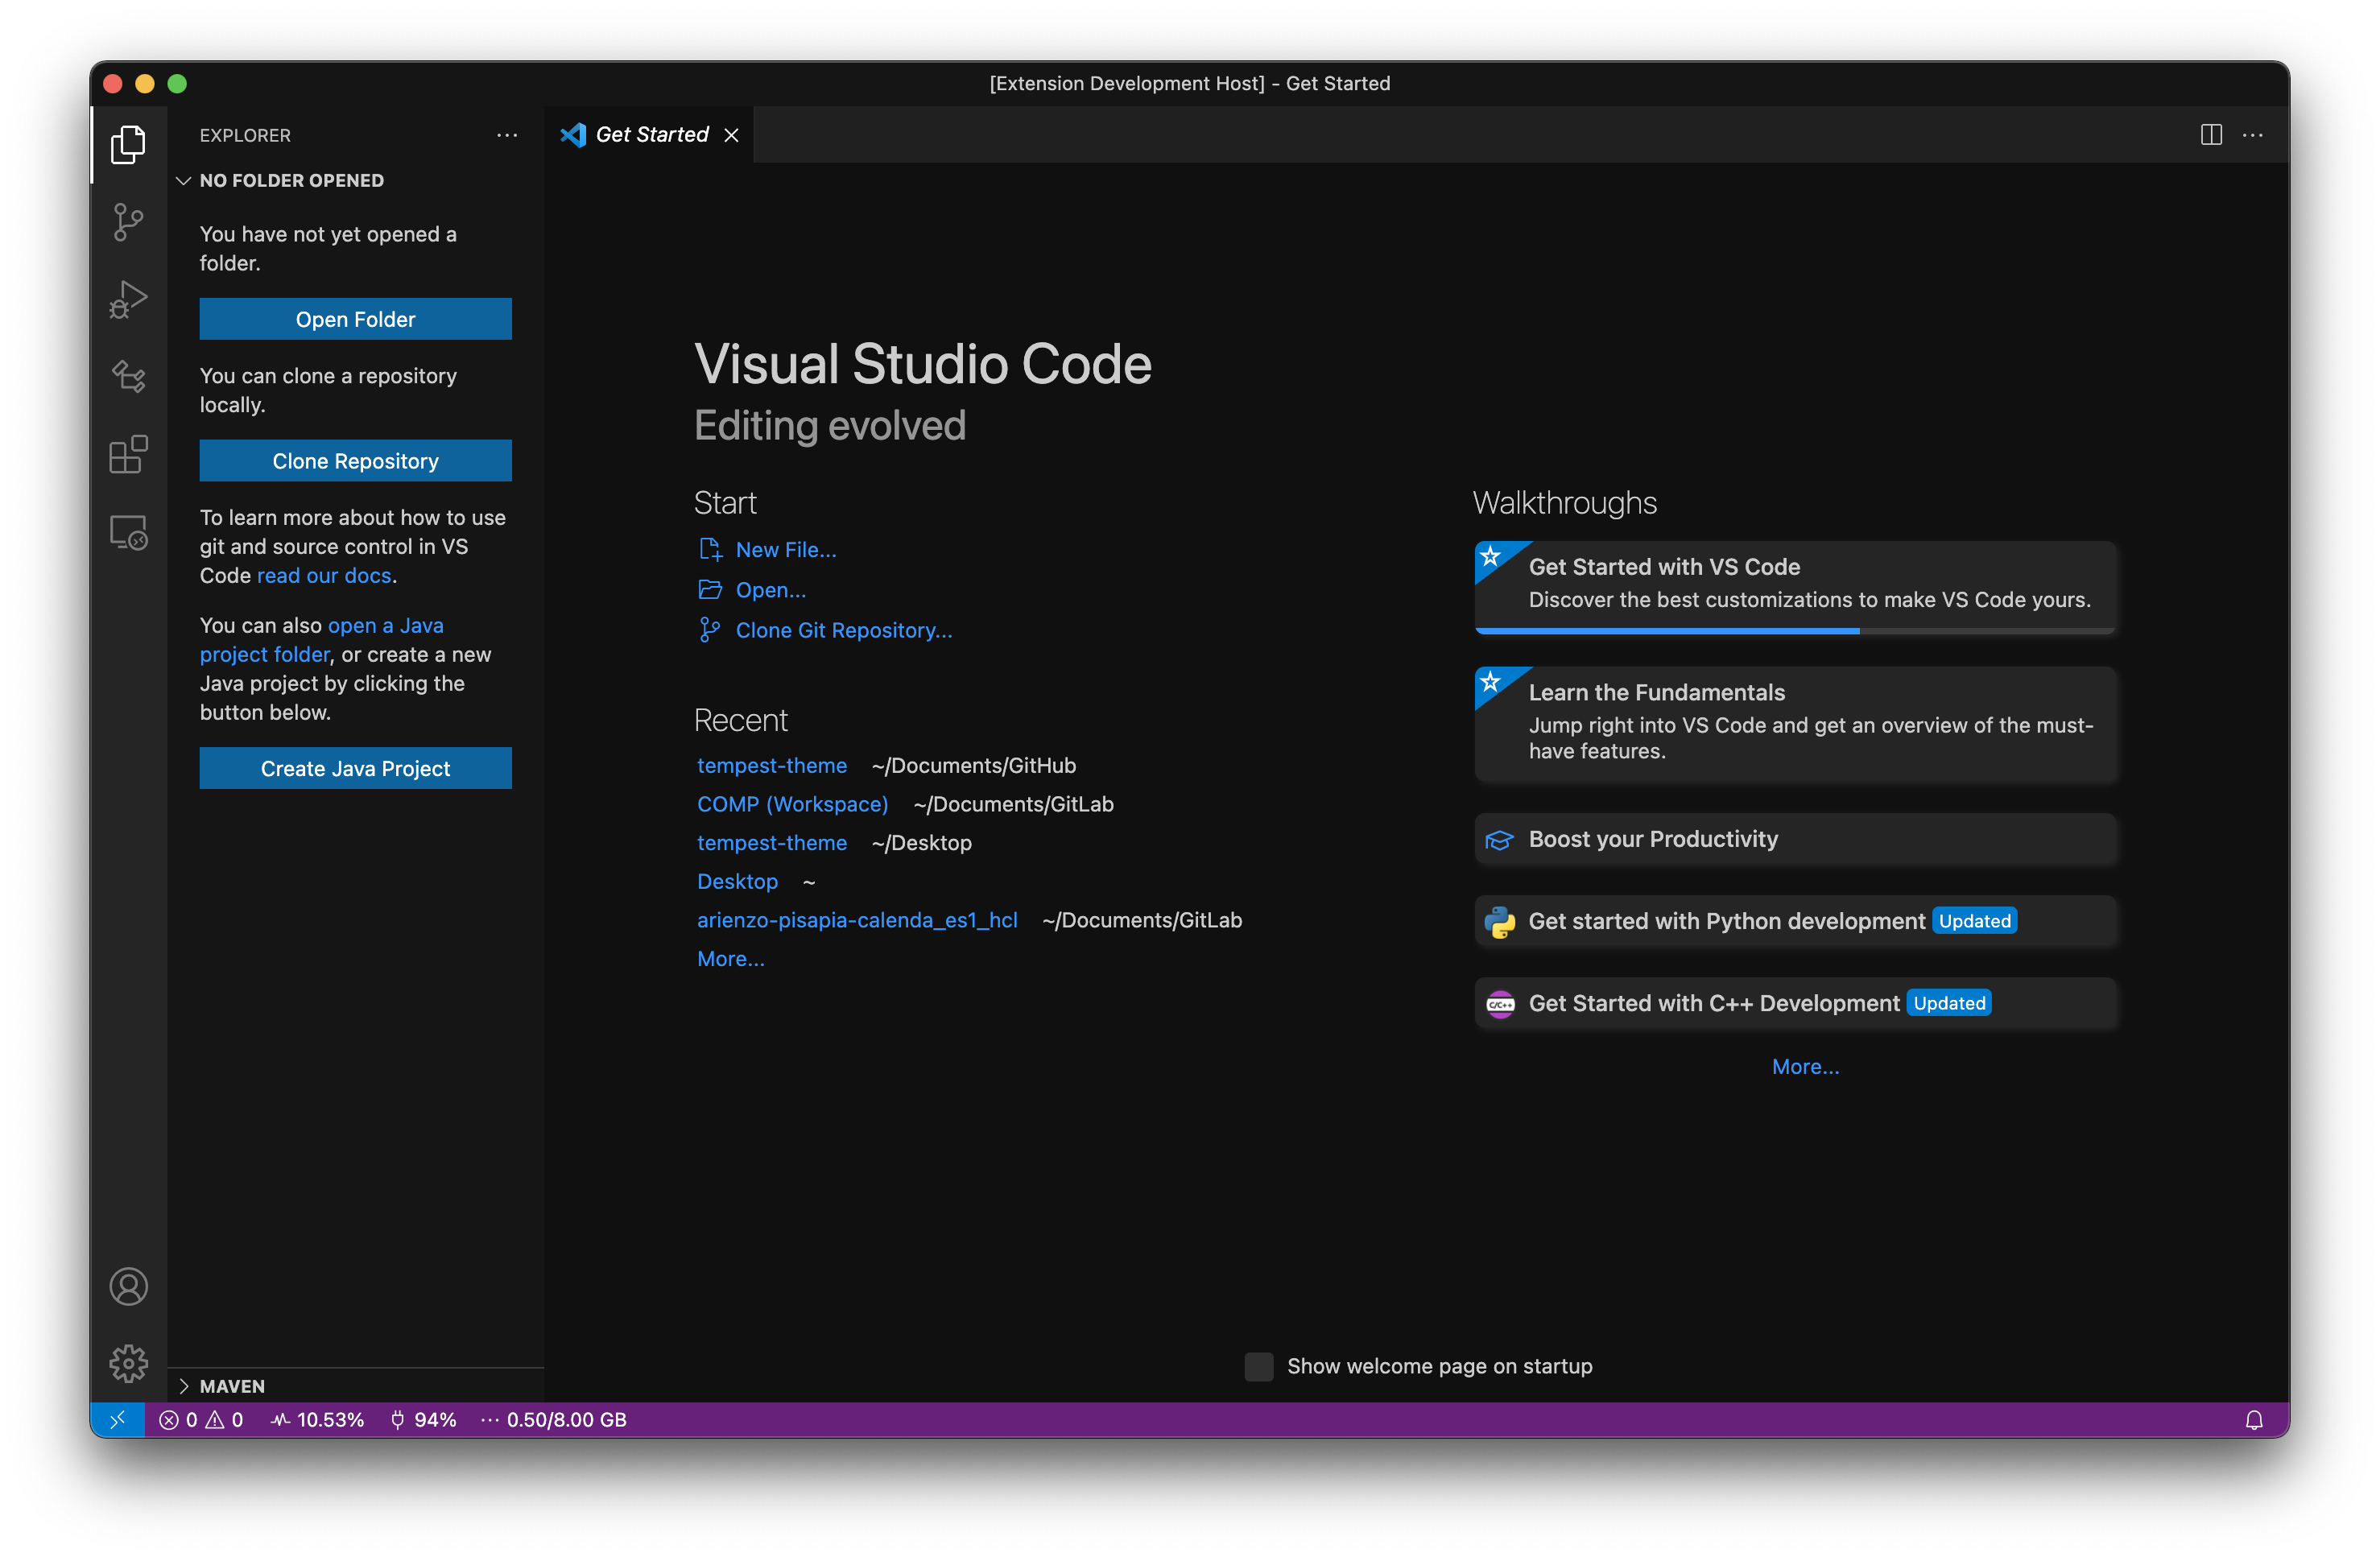Screen dimensions: 2380x1557
Task: Click the Clone Repository button
Action: click(x=355, y=461)
